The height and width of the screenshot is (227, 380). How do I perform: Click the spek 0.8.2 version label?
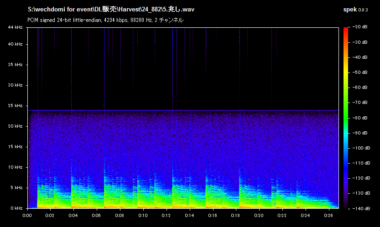(x=355, y=10)
